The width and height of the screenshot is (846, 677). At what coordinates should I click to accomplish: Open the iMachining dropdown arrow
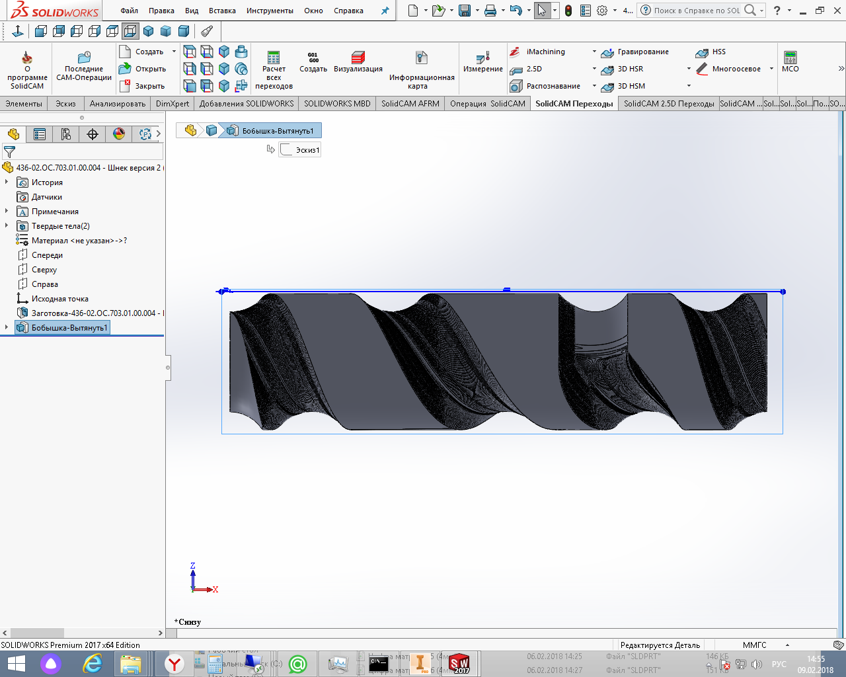pyautogui.click(x=594, y=52)
